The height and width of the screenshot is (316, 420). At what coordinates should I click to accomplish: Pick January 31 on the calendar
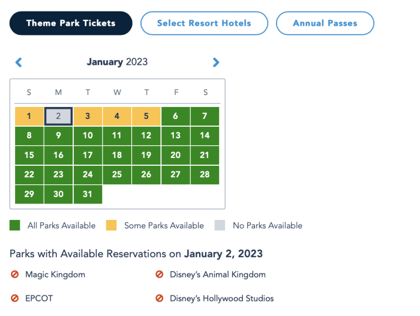[x=88, y=194]
